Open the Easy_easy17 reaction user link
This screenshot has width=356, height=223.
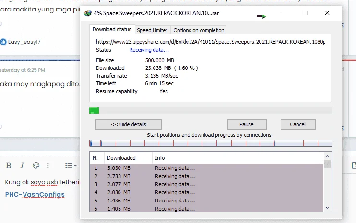pyautogui.click(x=24, y=42)
